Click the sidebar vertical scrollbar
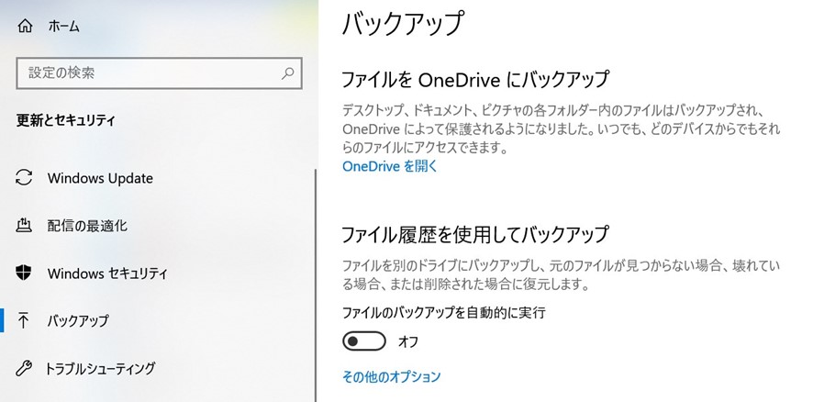The height and width of the screenshot is (402, 813). click(x=316, y=285)
